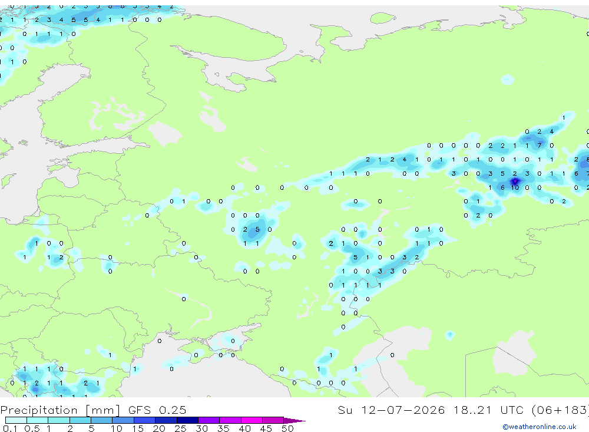
Task: Pick the 2–5 mm legend color swatch
Action: (x=80, y=420)
